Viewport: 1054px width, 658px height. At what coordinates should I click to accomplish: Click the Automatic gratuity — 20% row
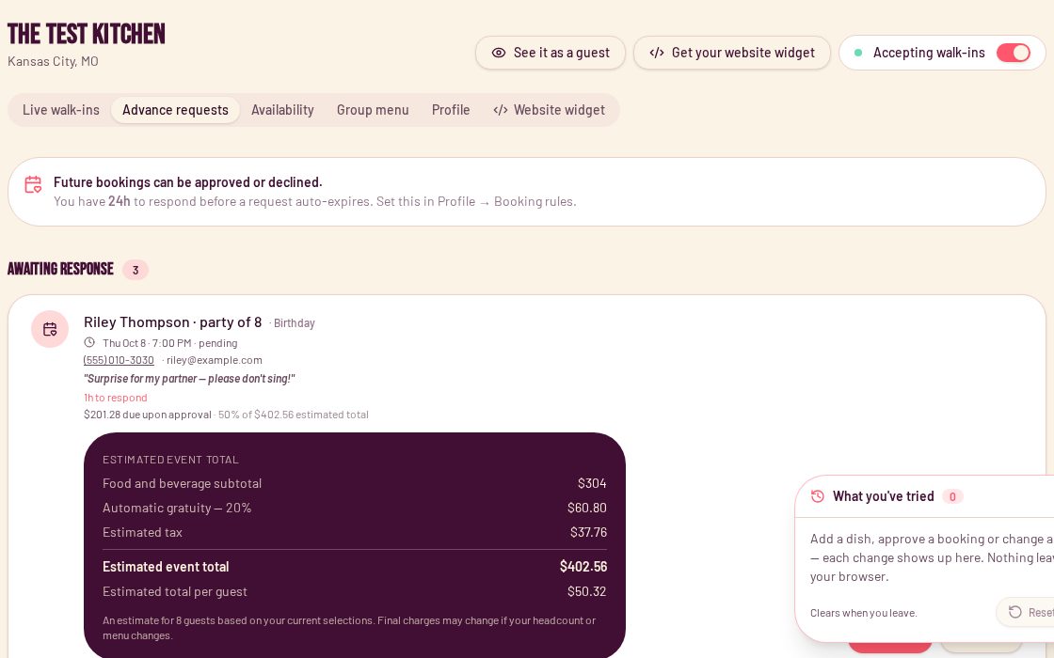coord(354,508)
